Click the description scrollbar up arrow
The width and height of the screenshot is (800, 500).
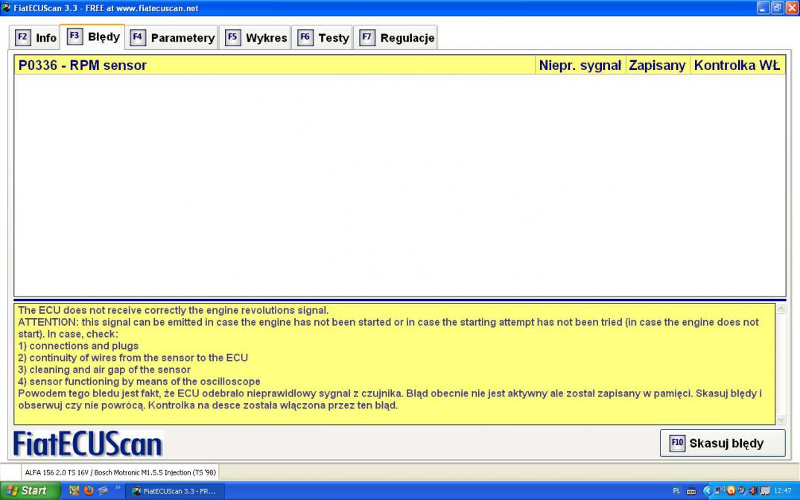pos(781,308)
